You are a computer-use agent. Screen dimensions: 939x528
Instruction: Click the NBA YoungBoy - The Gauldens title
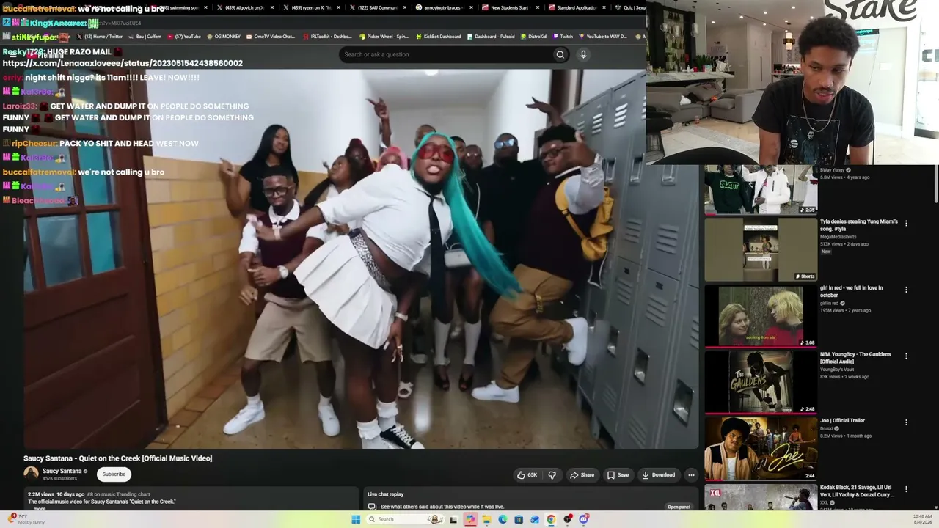coord(855,358)
